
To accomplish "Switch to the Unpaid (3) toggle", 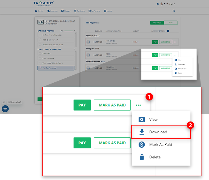I will click(x=157, y=23).
